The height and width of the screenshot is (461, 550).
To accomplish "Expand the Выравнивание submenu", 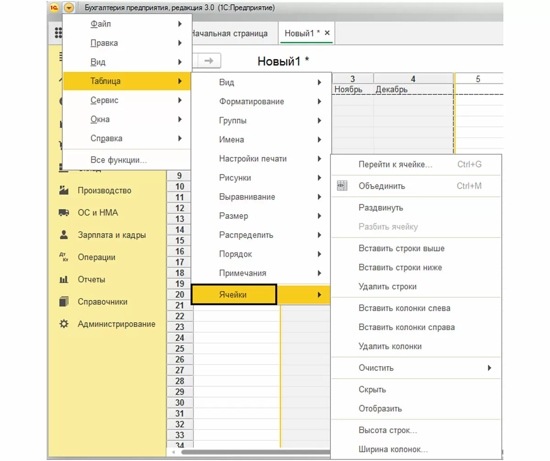I will coord(261,197).
